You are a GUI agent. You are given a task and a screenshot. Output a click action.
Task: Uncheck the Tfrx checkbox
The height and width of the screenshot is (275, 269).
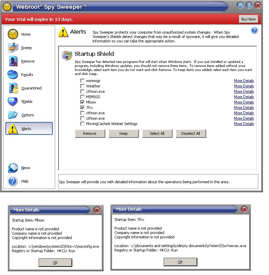[82, 108]
